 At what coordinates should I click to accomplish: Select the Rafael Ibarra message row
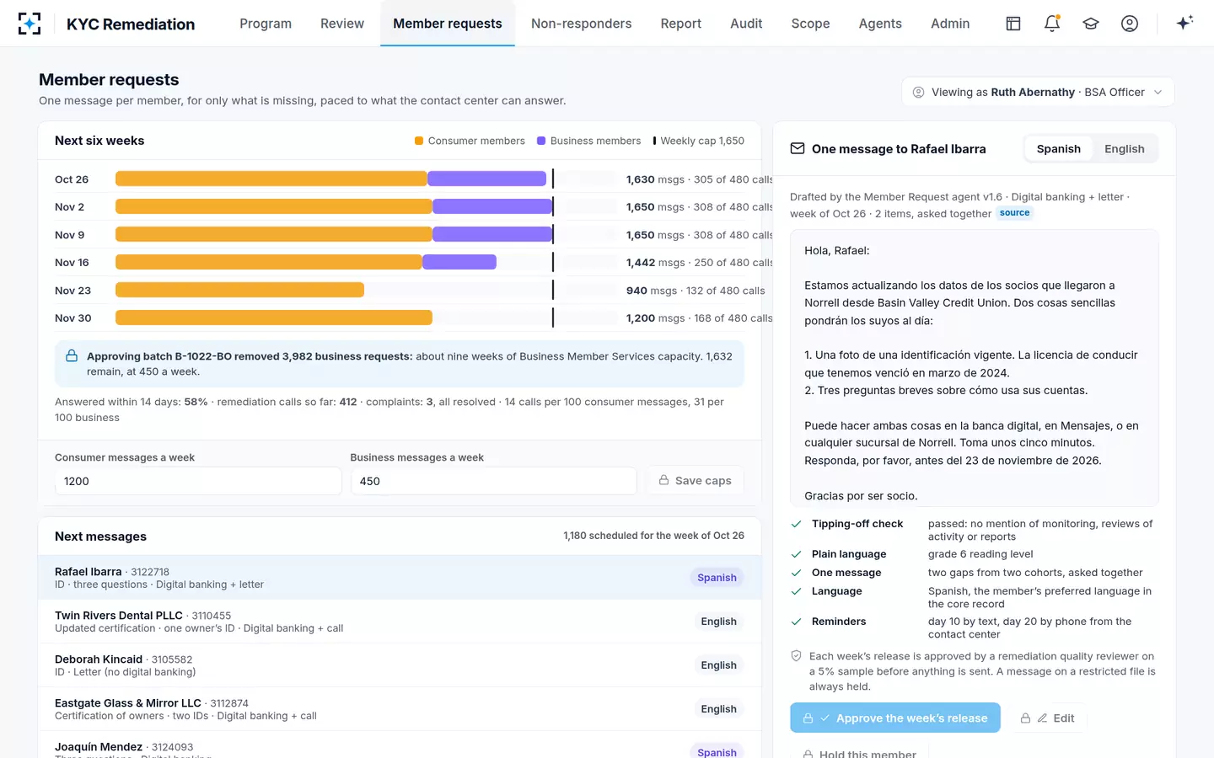point(400,578)
